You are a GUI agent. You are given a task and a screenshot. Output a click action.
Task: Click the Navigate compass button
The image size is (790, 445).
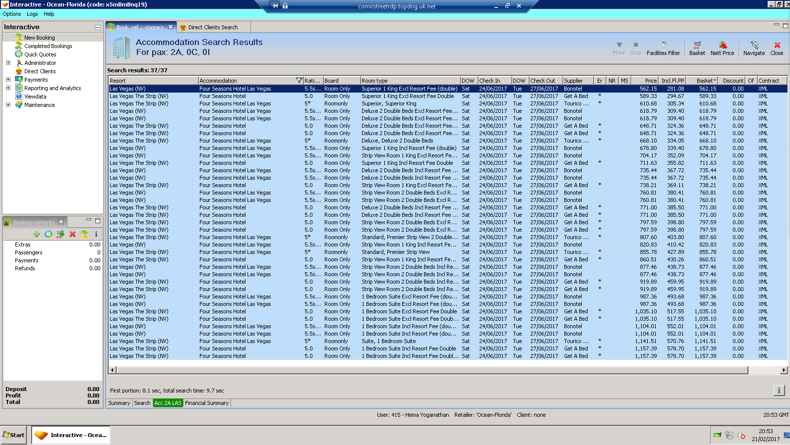(x=754, y=49)
